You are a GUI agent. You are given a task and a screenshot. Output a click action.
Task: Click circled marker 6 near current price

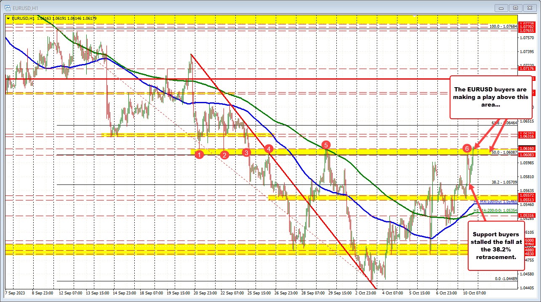(466, 148)
